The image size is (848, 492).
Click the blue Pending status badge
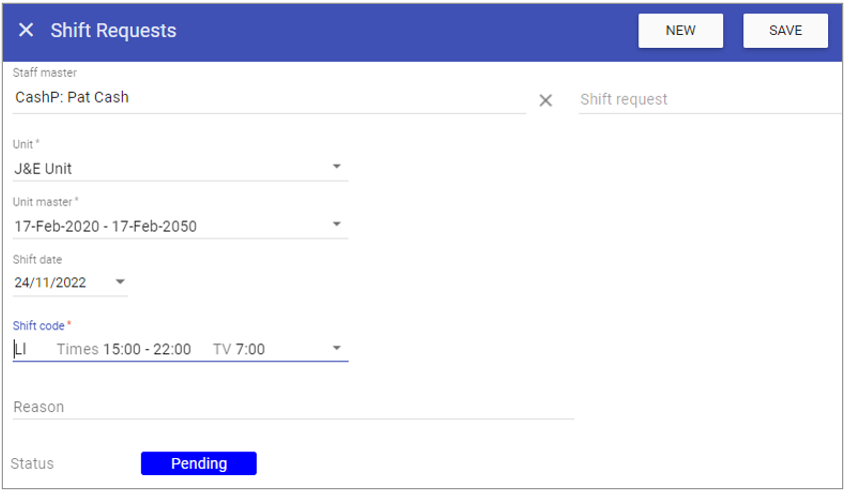tap(199, 463)
